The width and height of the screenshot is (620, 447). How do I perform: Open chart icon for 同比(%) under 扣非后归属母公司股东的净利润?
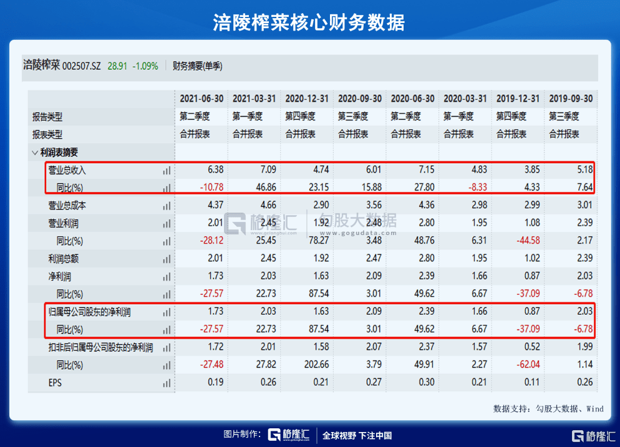(x=167, y=365)
